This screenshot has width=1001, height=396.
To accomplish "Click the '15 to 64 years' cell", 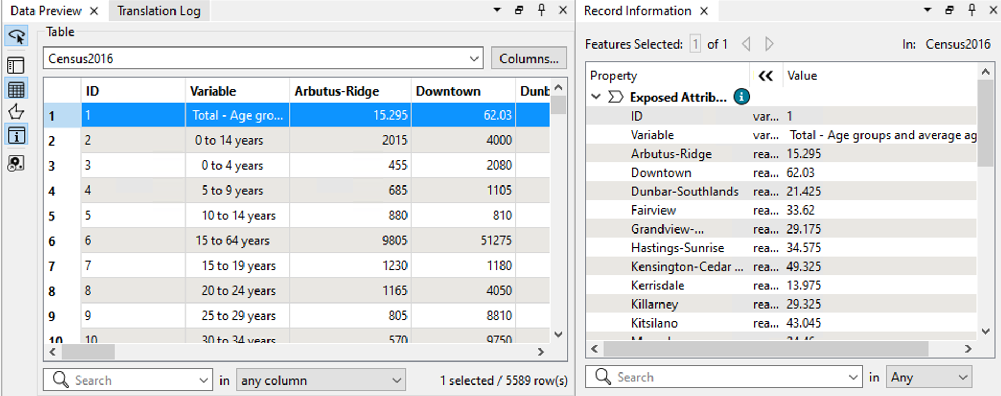I will (x=237, y=240).
